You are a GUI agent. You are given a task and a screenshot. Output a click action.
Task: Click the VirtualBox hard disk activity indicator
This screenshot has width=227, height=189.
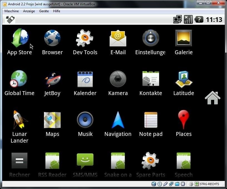(154, 184)
